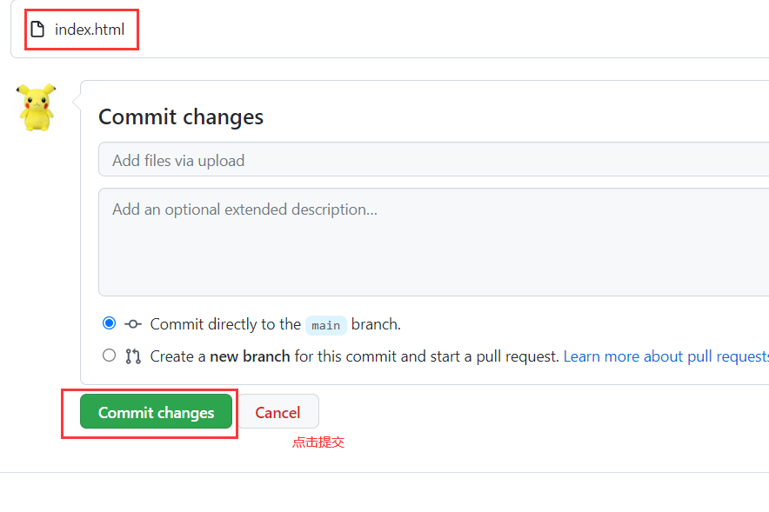The width and height of the screenshot is (769, 512).
Task: Select 'Commit directly to the main branch' radio
Action: coord(109,323)
